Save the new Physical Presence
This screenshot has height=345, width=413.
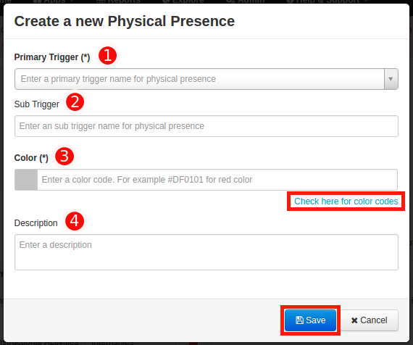311,320
